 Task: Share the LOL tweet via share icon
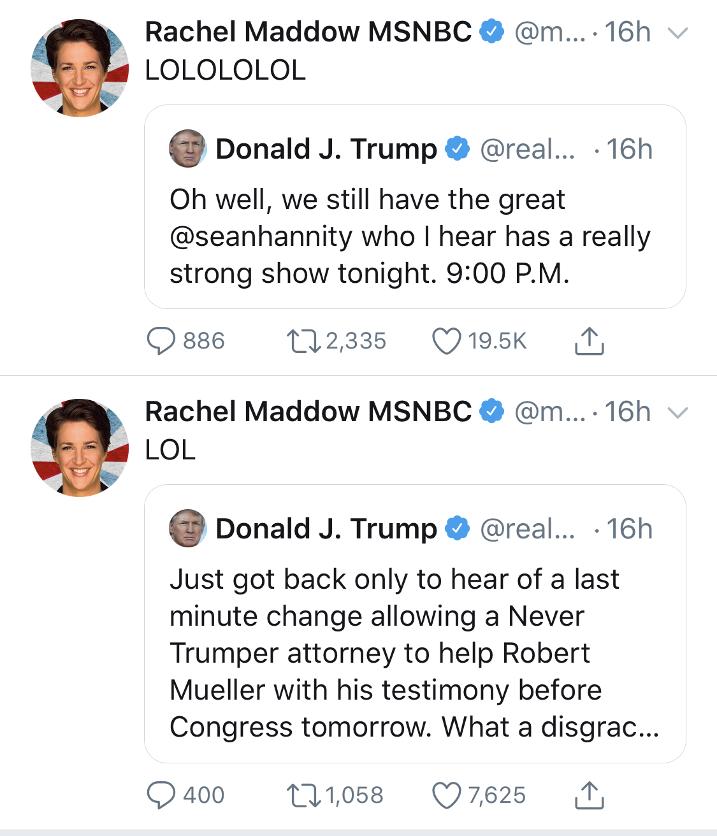click(x=589, y=795)
